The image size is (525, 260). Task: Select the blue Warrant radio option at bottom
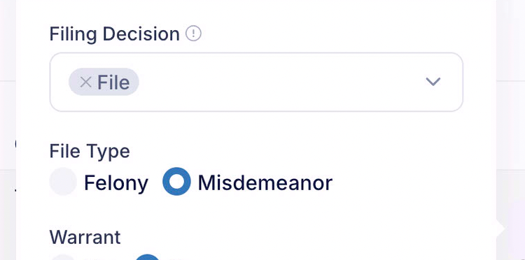tap(147, 257)
